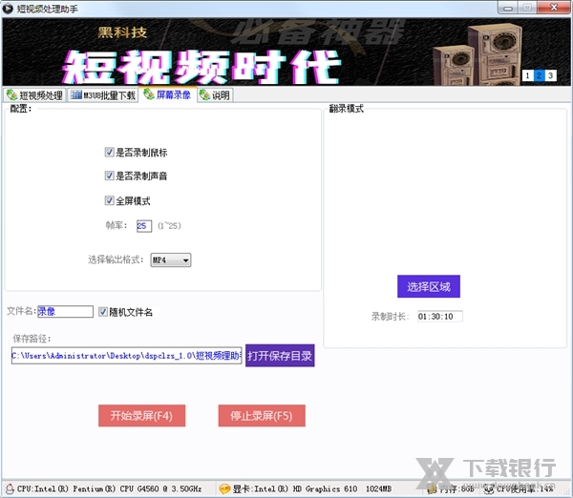Screen dimensions: 573x498
Task: Select the 屏幕录像 tab
Action: click(167, 94)
